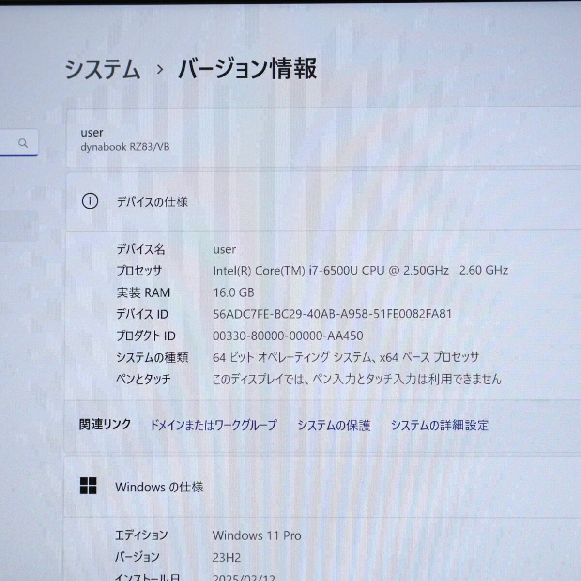Click the プロダクト ID label
The width and height of the screenshot is (581, 581).
146,336
